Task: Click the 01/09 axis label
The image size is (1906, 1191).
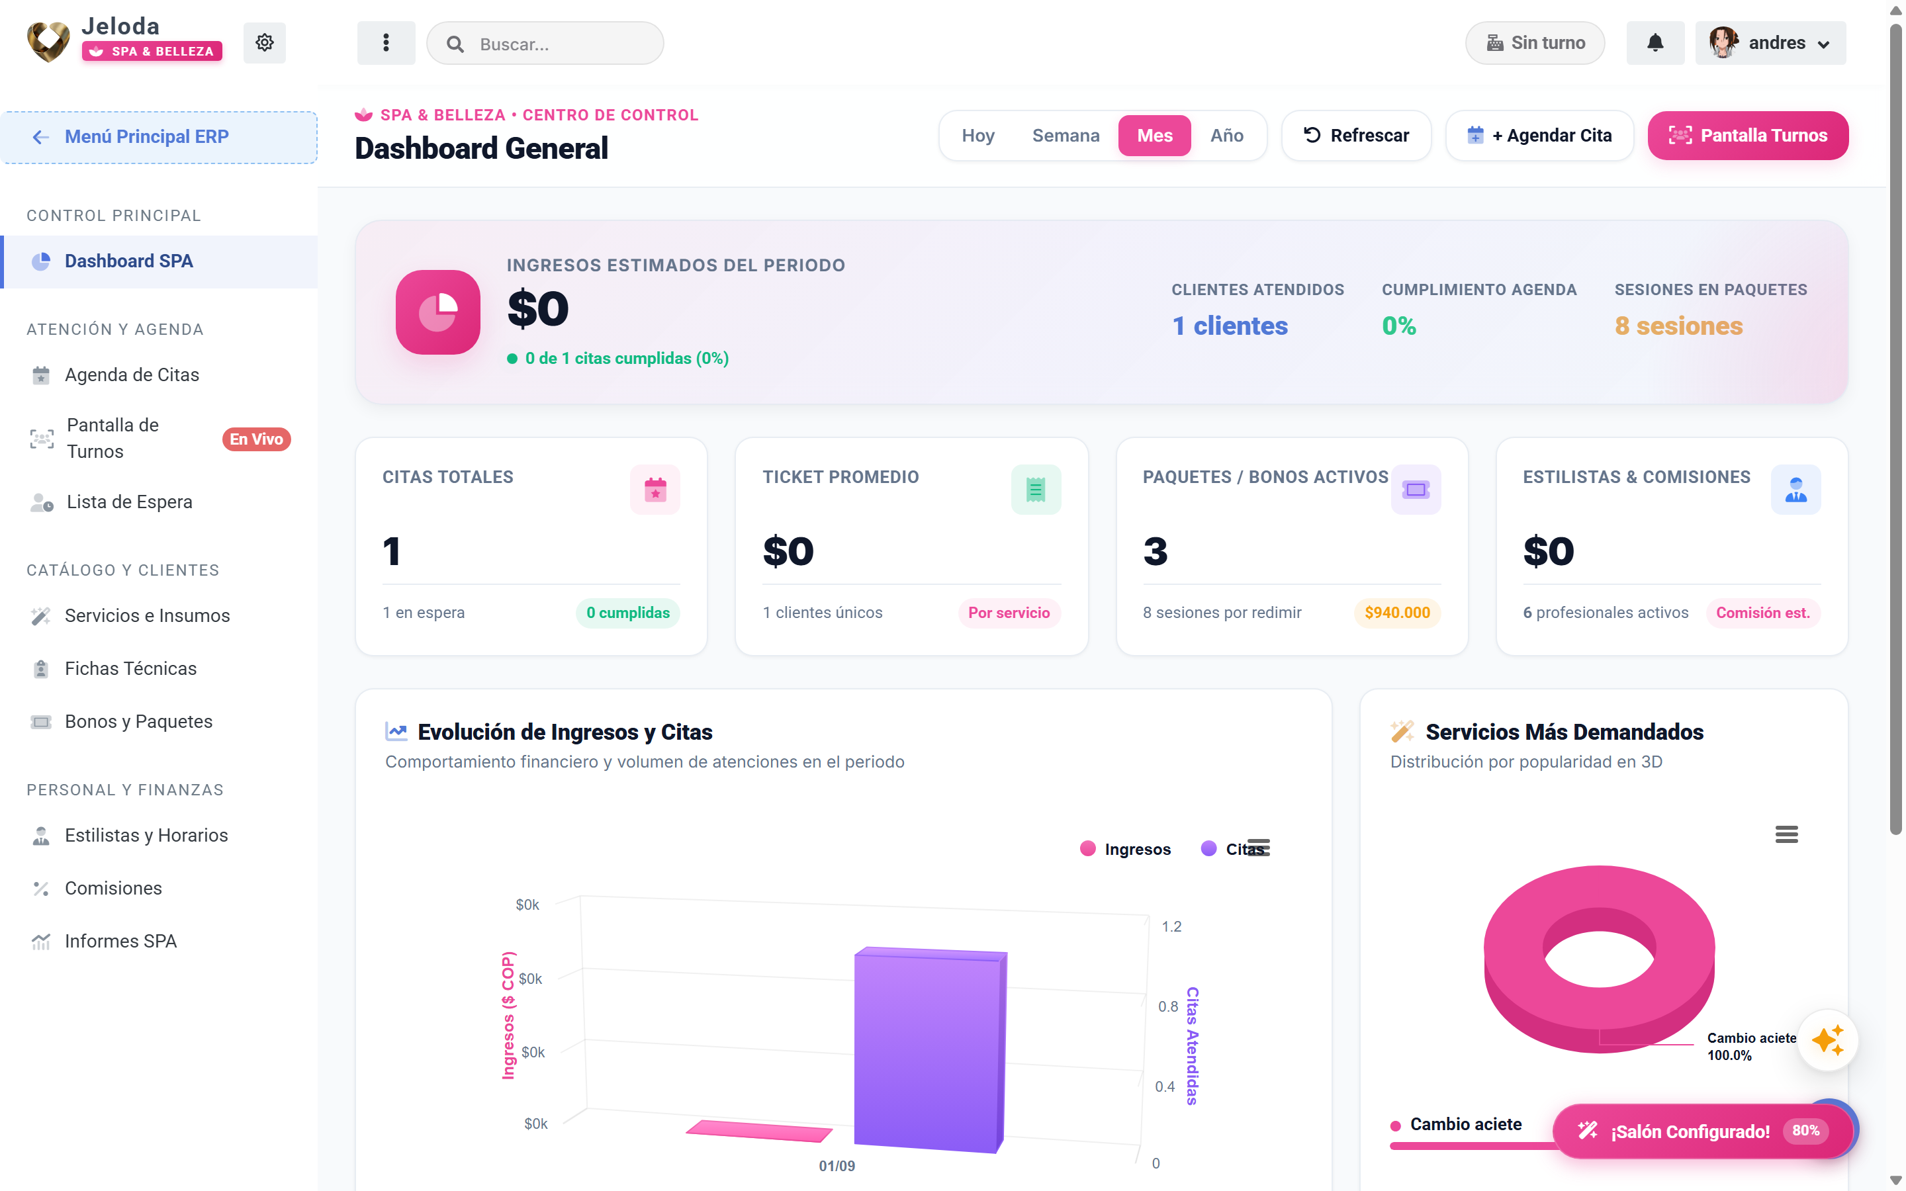Action: (x=837, y=1166)
